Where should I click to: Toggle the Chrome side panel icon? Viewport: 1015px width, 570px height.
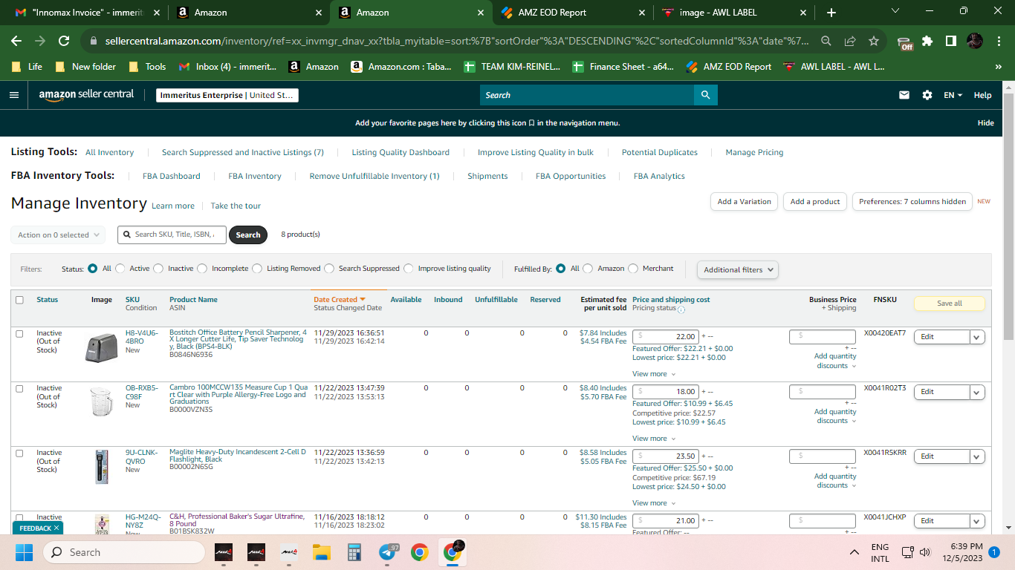[950, 41]
